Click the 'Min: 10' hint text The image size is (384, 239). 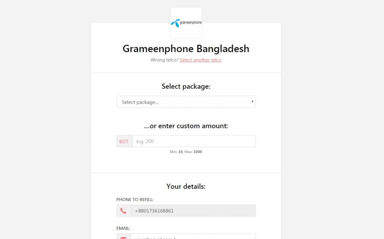176,152
